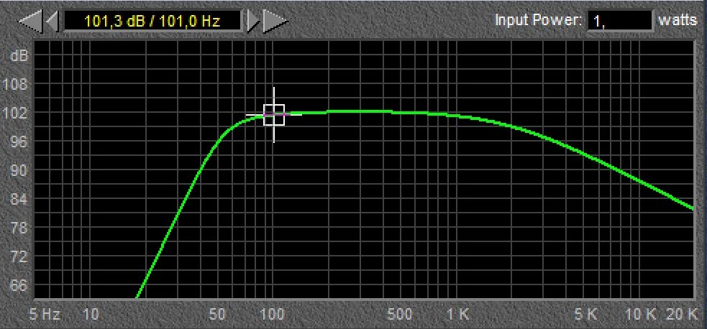
Task: Click the green curve's right end near 20 K
Action: click(692, 209)
